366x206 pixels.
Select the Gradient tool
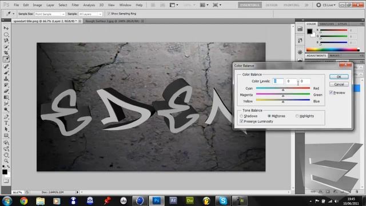pyautogui.click(x=6, y=97)
